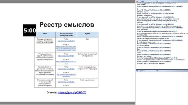This screenshot has width=188, height=105.
Task: Click the larisa.gorods header at 07:42:50 PM
Action: pyautogui.click(x=157, y=31)
